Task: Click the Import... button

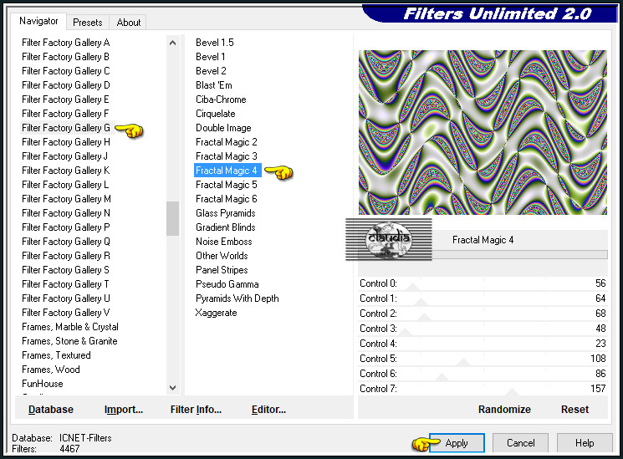Action: 124,410
